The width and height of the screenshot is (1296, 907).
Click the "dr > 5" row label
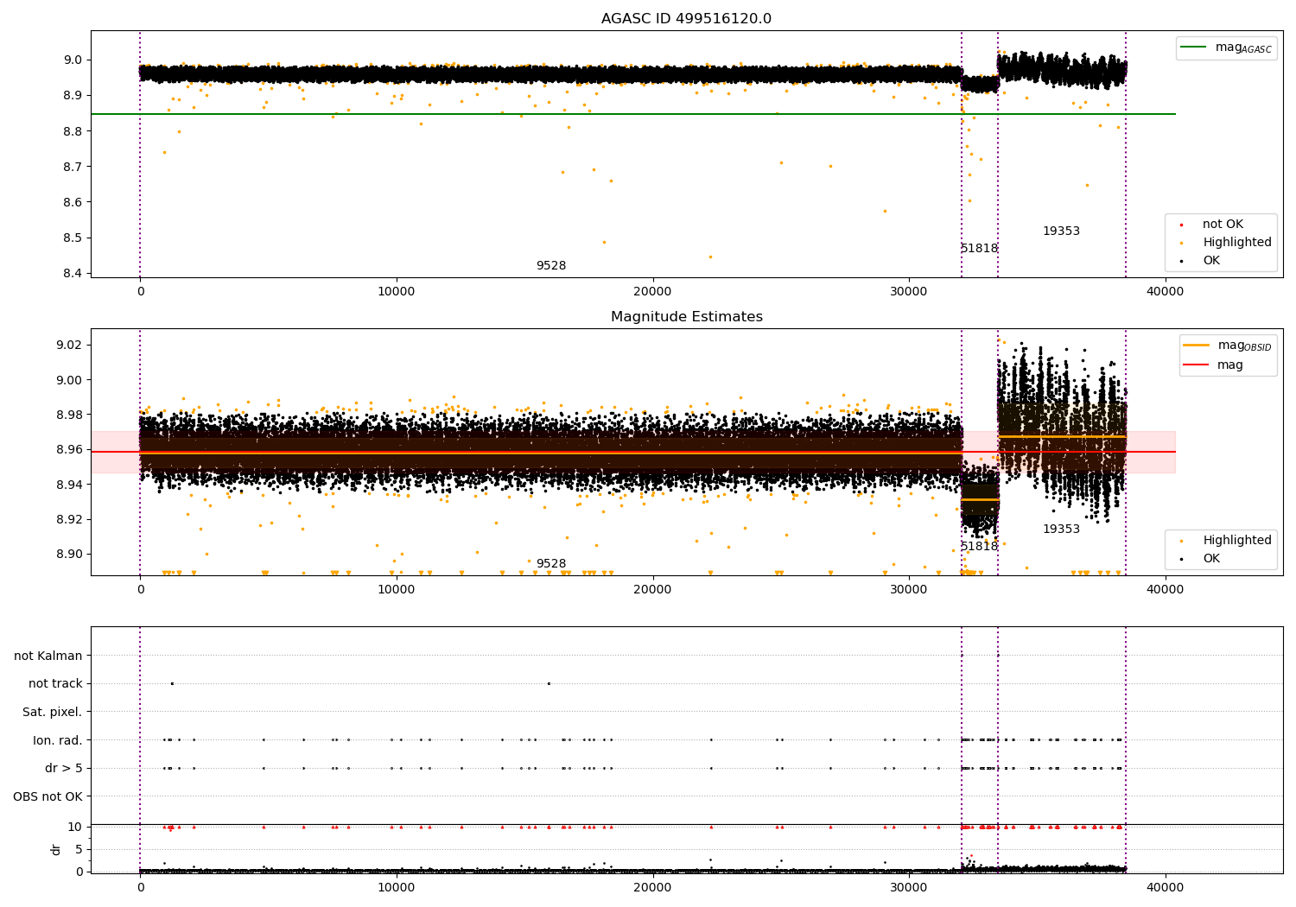64,769
